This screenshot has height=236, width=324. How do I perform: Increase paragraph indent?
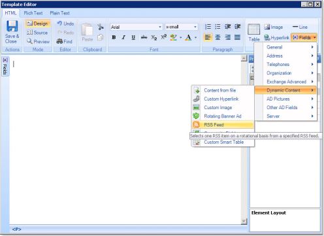click(x=238, y=27)
